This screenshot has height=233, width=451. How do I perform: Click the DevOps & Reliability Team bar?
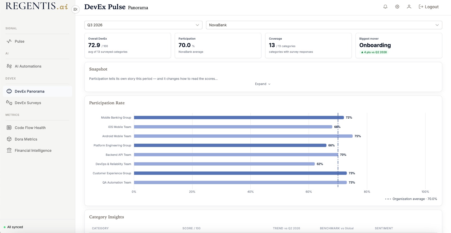pos(224,164)
